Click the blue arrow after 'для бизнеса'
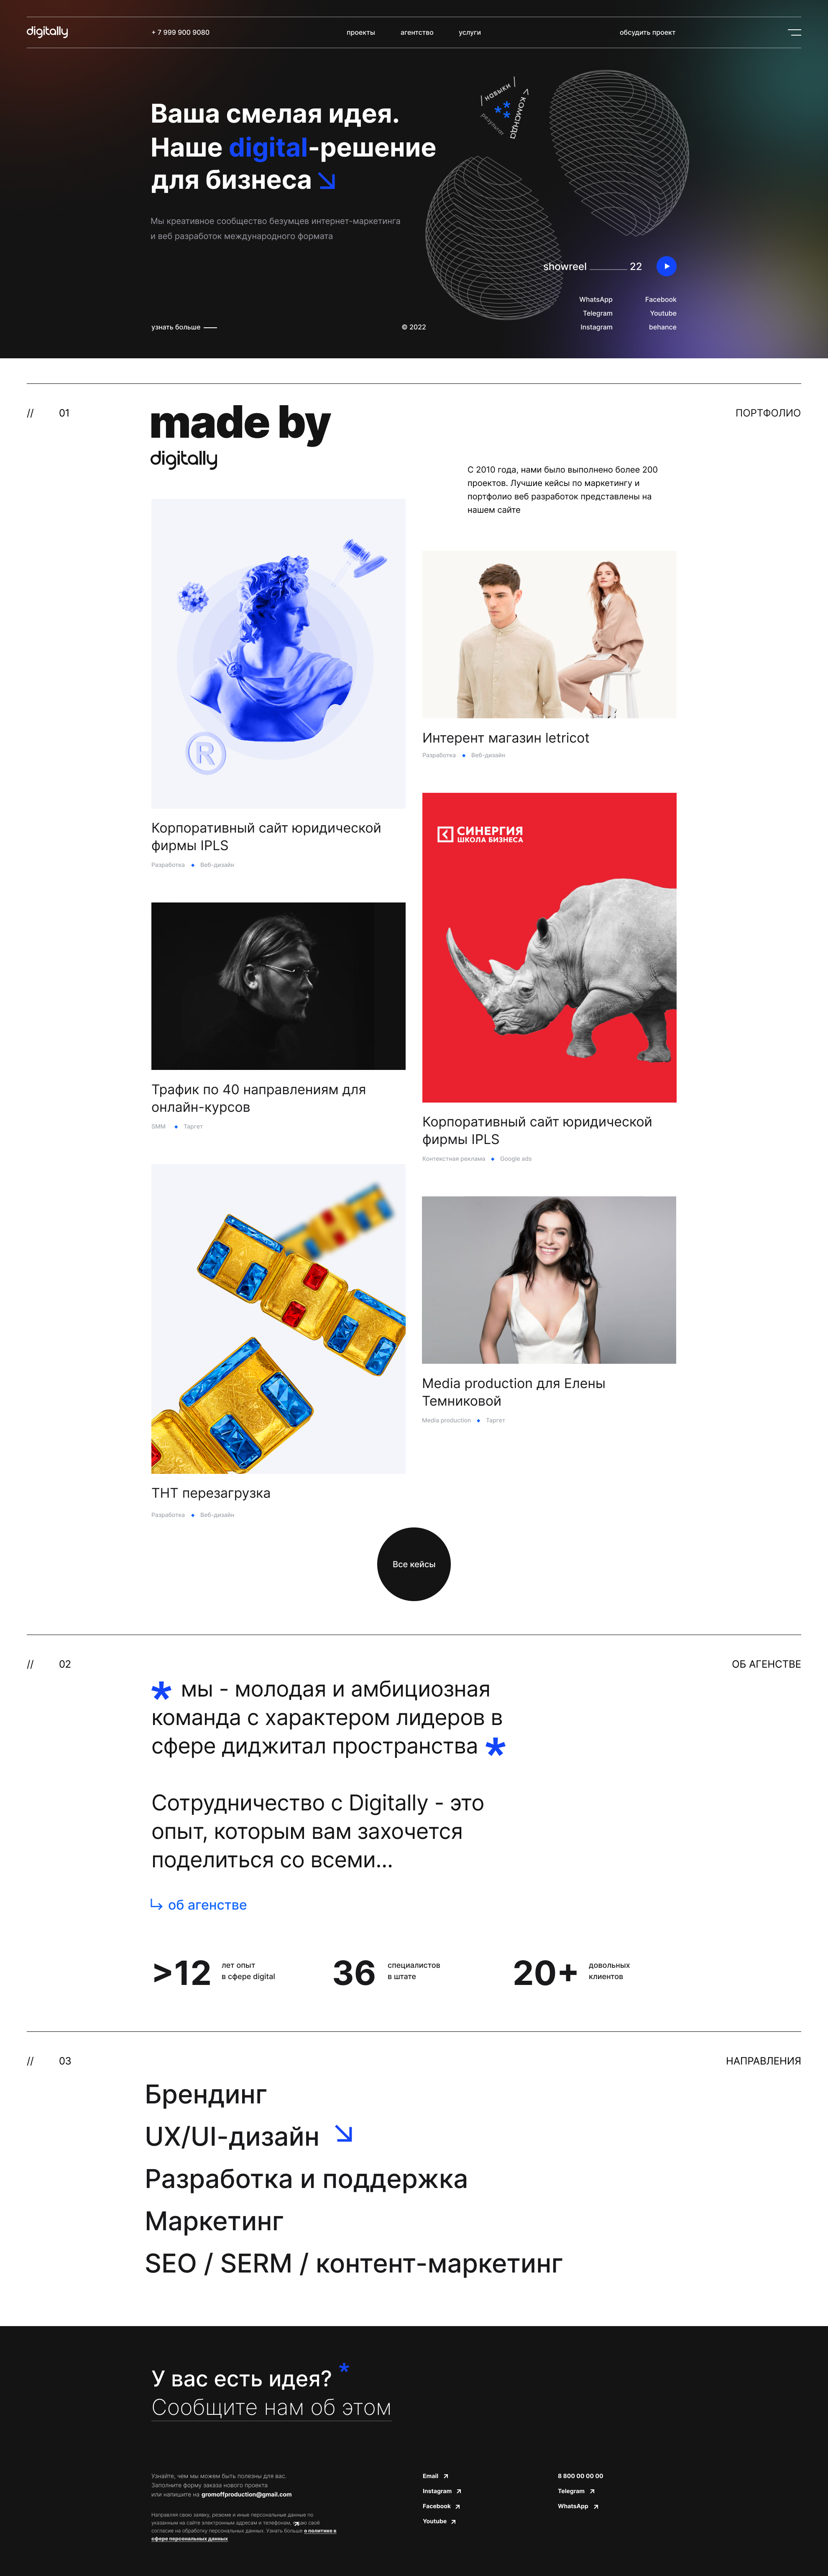Image resolution: width=828 pixels, height=2576 pixels. 327,181
